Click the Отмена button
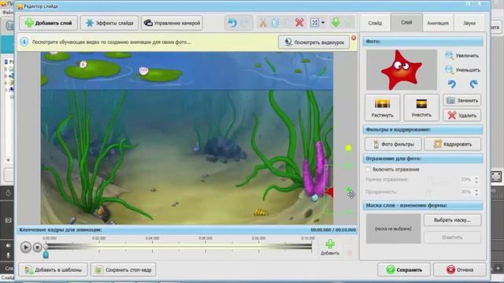This screenshot has width=504, height=283. [x=460, y=270]
